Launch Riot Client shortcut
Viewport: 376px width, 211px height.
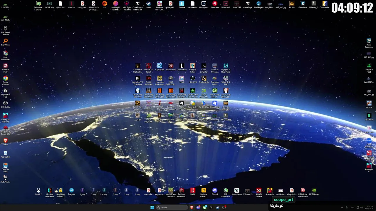[x=215, y=5]
